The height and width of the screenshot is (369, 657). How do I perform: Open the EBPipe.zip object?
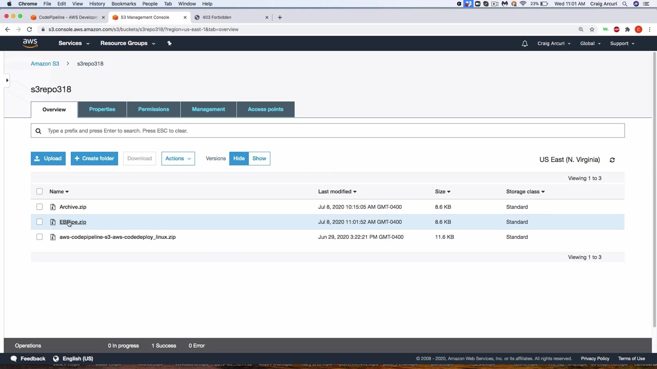(x=73, y=222)
